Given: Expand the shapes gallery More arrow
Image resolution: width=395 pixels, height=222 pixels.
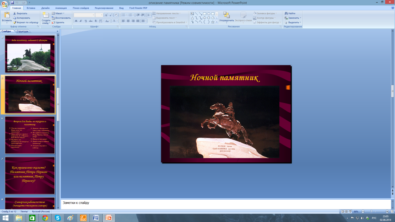Looking at the screenshot, I should tap(217, 22).
